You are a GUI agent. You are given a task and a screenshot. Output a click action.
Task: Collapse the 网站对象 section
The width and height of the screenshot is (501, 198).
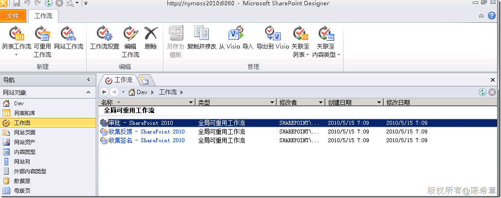89,93
